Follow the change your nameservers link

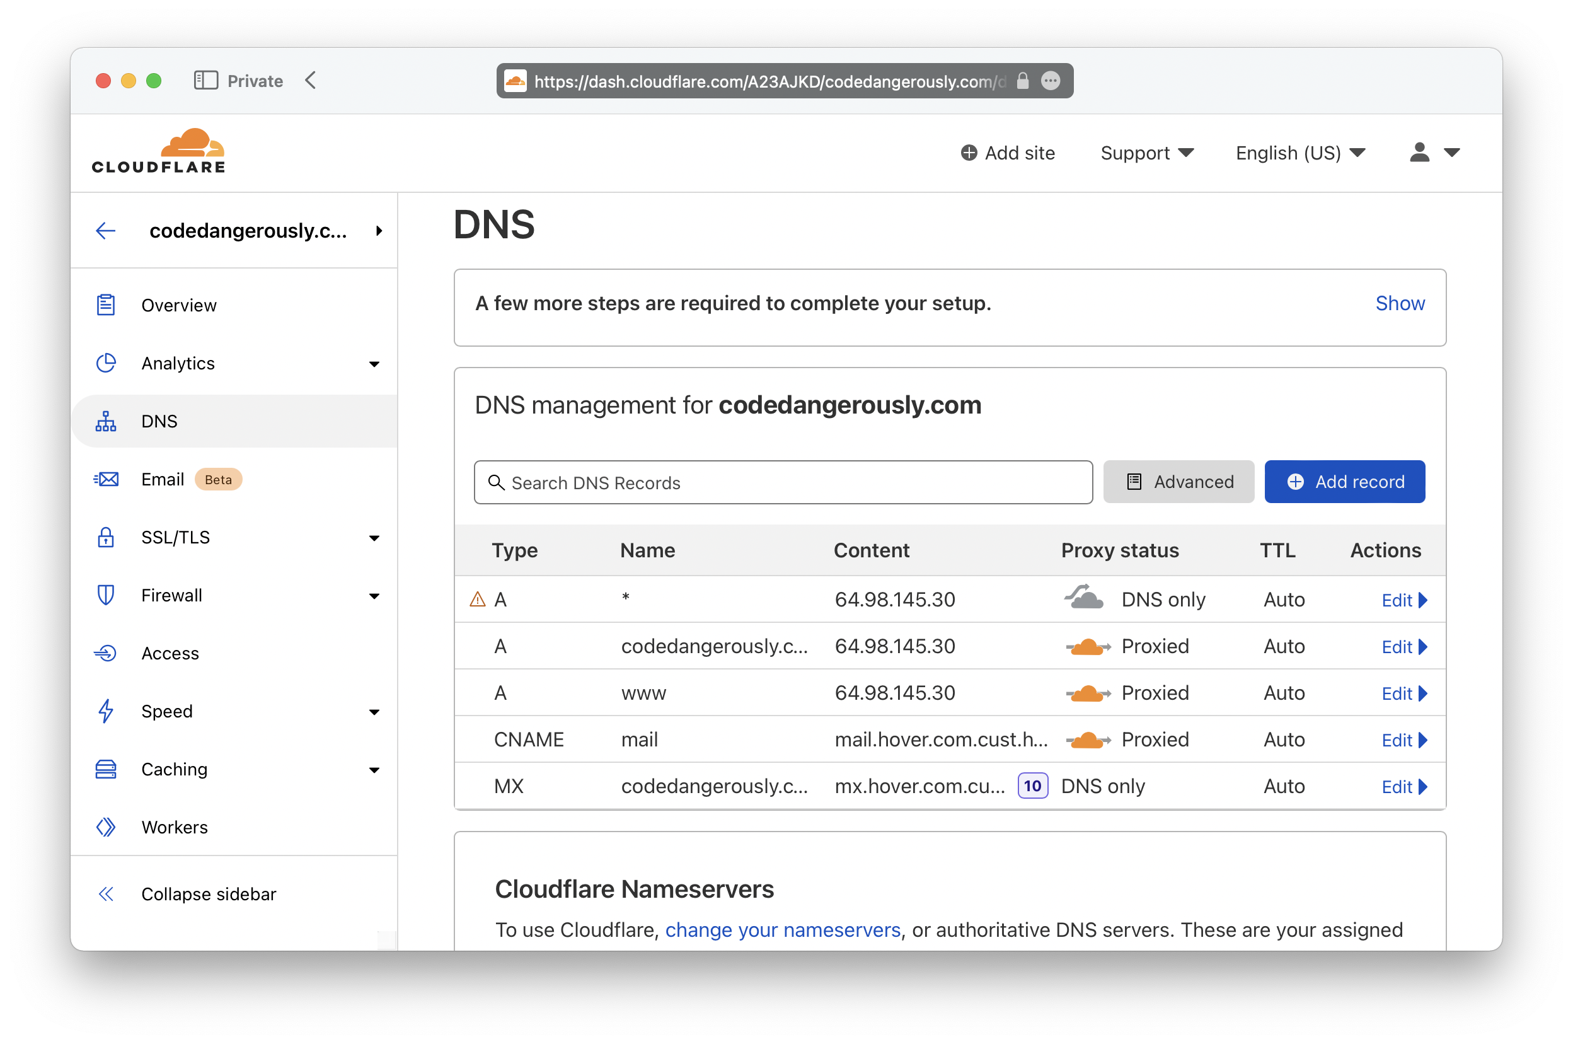pyautogui.click(x=783, y=929)
